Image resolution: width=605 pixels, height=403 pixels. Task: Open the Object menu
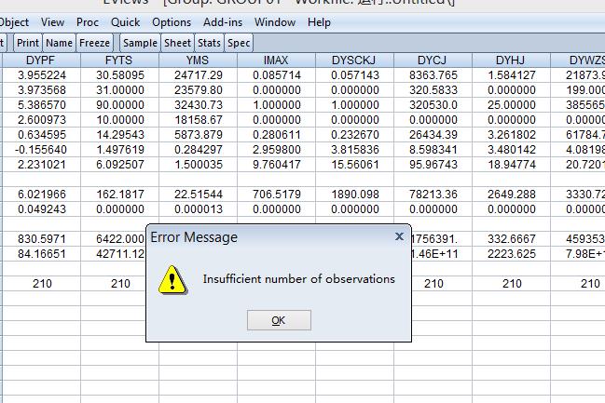[13, 22]
